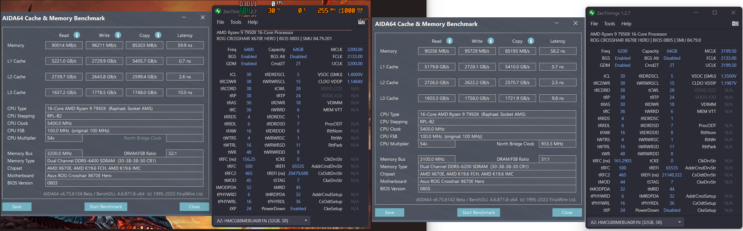The height and width of the screenshot is (231, 743).
Task: Click Memory Bus field "3100.0 MHz"
Action: [437, 159]
